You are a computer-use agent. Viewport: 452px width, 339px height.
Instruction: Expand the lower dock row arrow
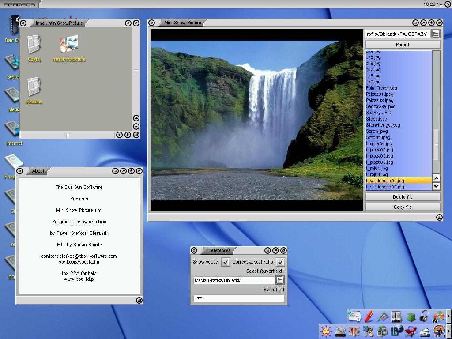pyautogui.click(x=448, y=331)
